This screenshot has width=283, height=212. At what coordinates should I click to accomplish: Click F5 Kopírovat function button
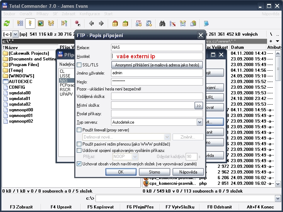click(100, 207)
